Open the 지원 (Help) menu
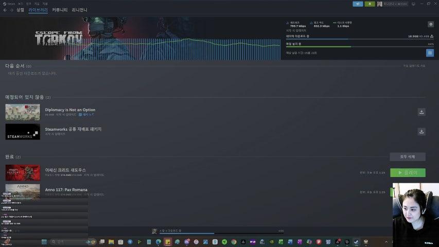 pyautogui.click(x=45, y=4)
